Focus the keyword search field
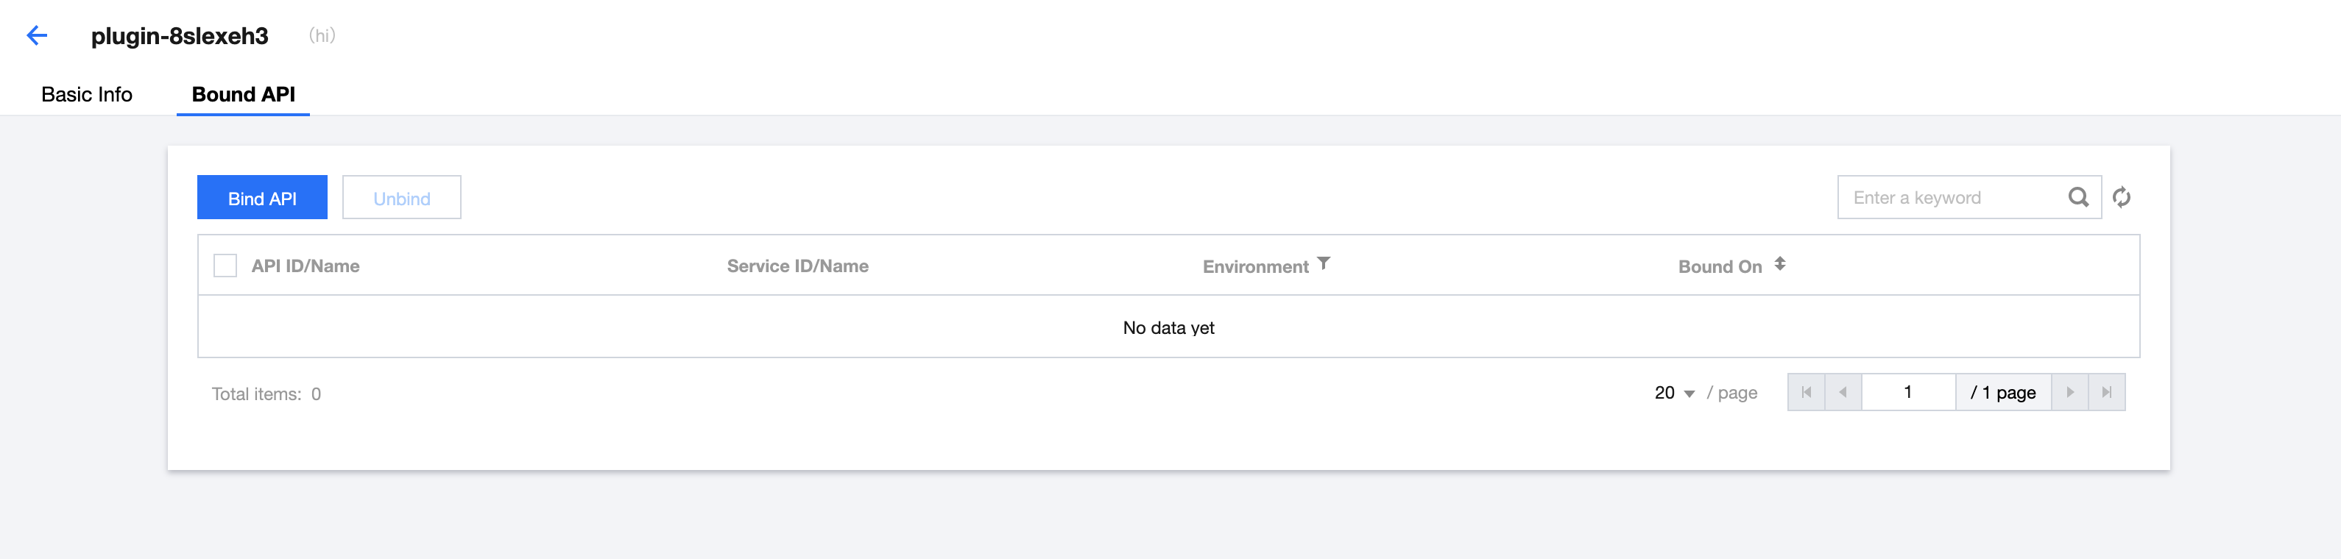Image resolution: width=2341 pixels, height=559 pixels. [1954, 197]
